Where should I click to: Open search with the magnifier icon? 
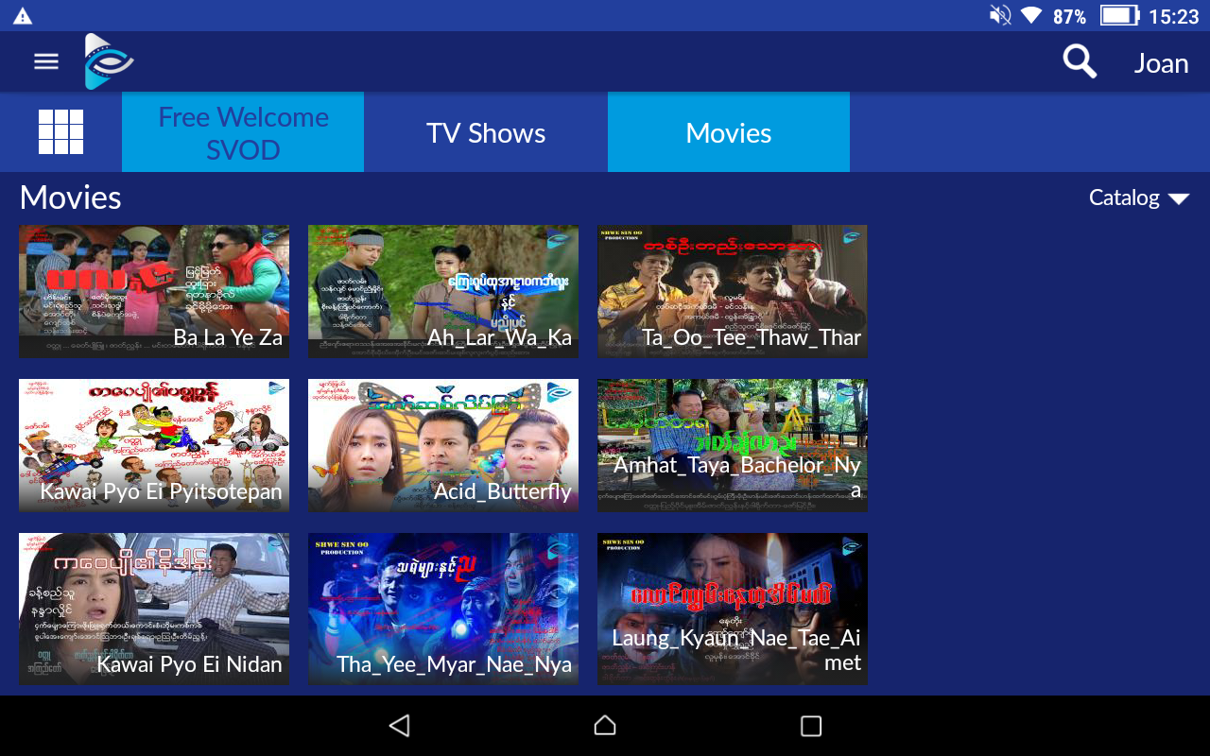1080,62
